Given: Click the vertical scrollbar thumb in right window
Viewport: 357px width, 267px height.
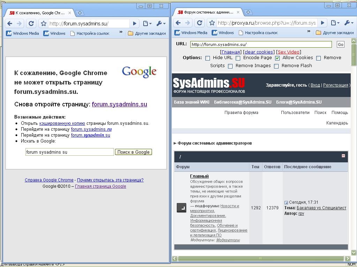Looking at the screenshot, I should [354, 55].
